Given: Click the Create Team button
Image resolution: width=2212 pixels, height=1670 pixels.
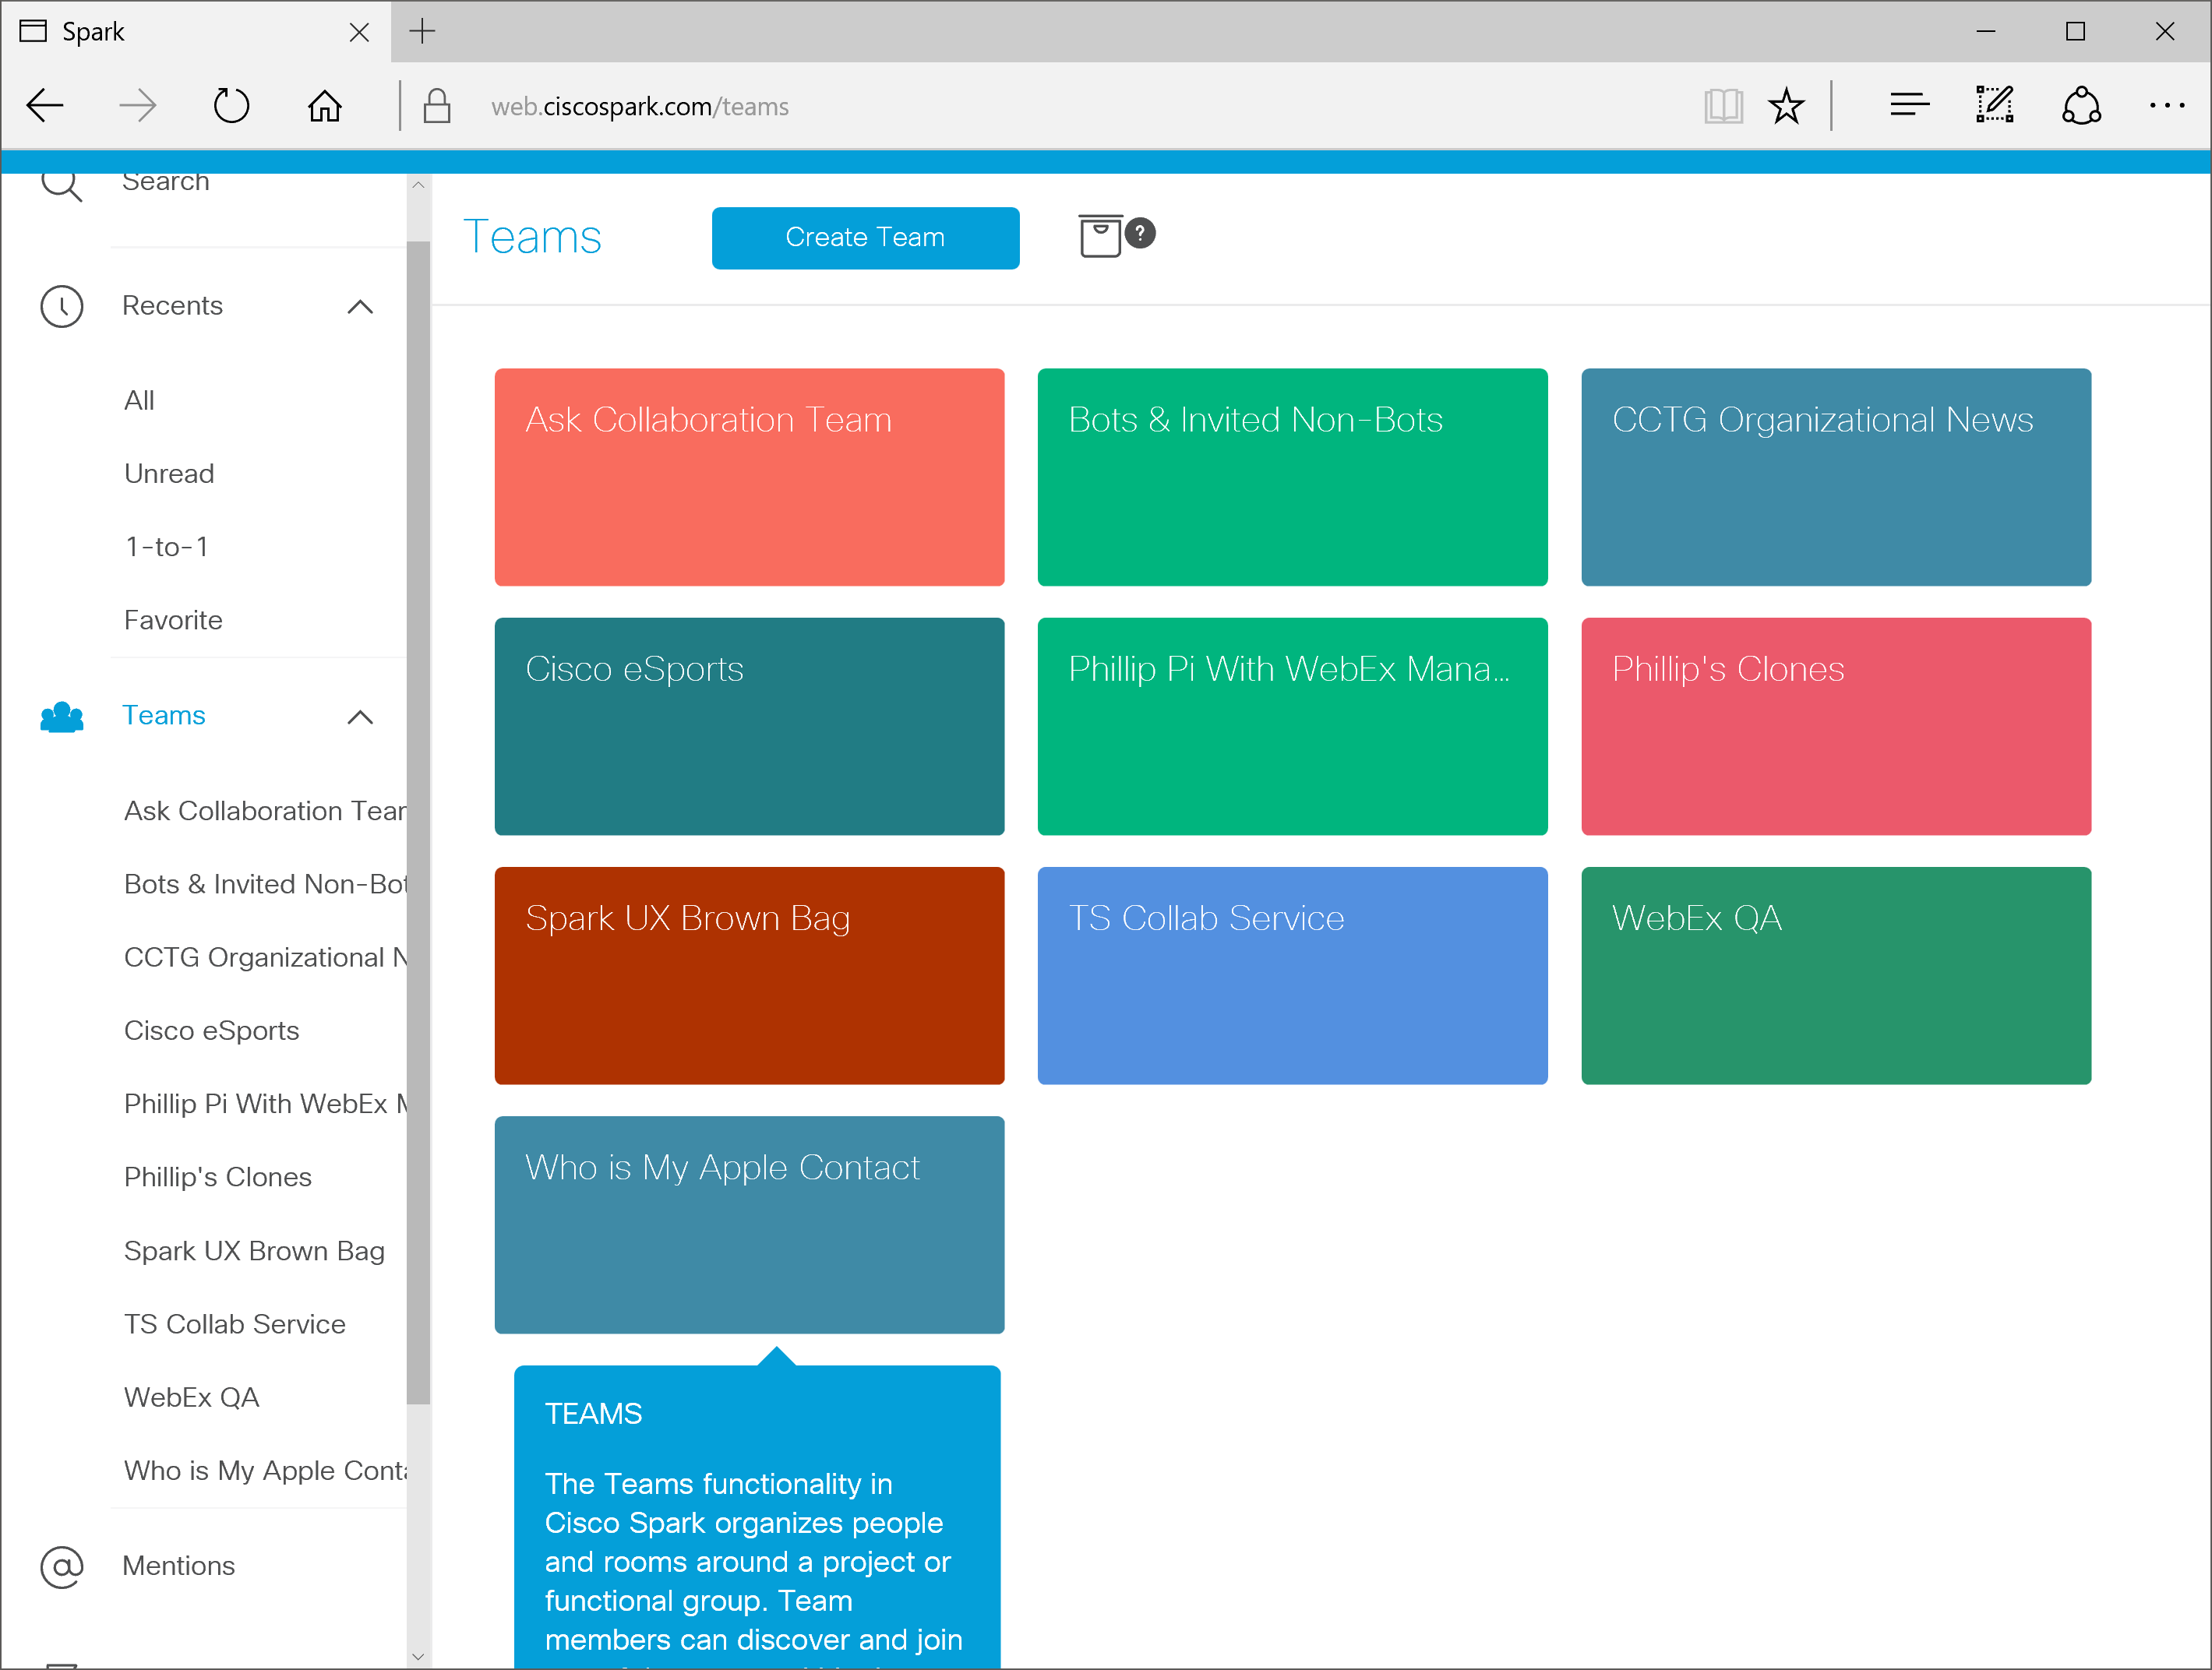Looking at the screenshot, I should click(x=865, y=237).
